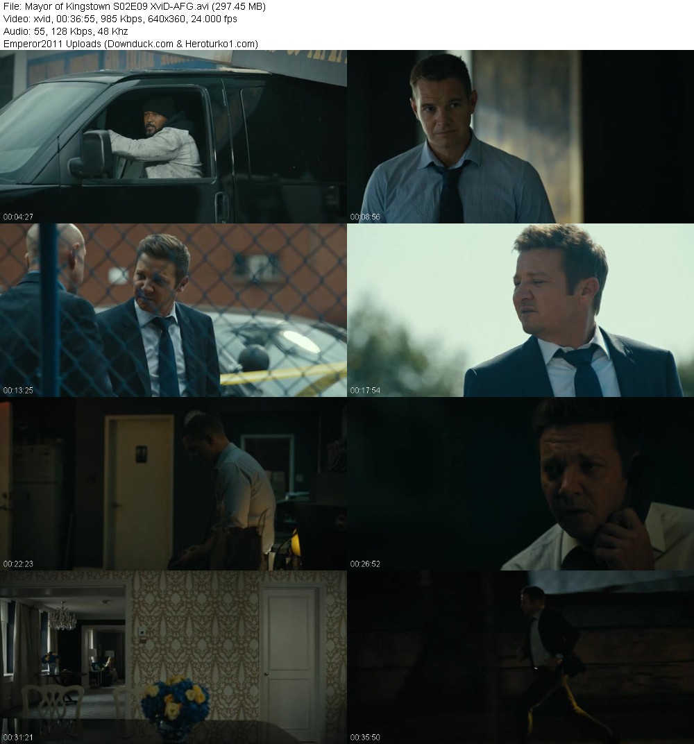Click the wallpaper room frame at 00:31:21
This screenshot has width=694, height=744.
click(x=173, y=657)
